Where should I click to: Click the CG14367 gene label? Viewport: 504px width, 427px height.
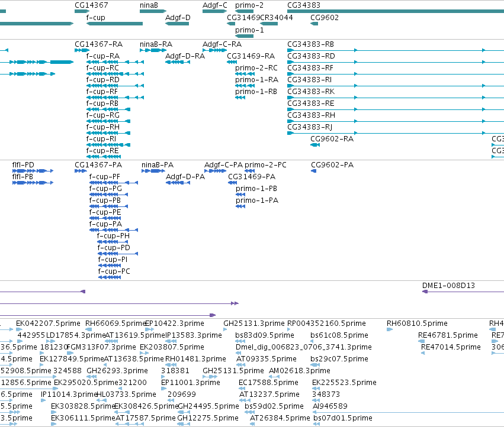91,5
